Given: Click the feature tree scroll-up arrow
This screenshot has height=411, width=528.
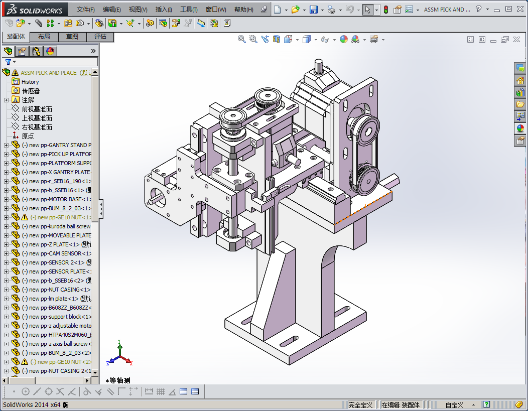Looking at the screenshot, I should click(x=95, y=72).
